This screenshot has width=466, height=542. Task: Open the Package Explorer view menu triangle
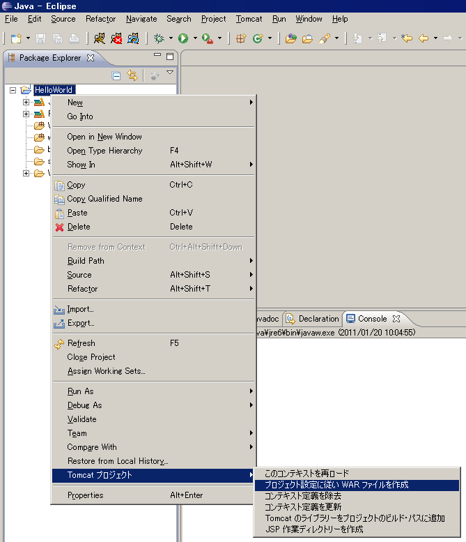pos(170,73)
